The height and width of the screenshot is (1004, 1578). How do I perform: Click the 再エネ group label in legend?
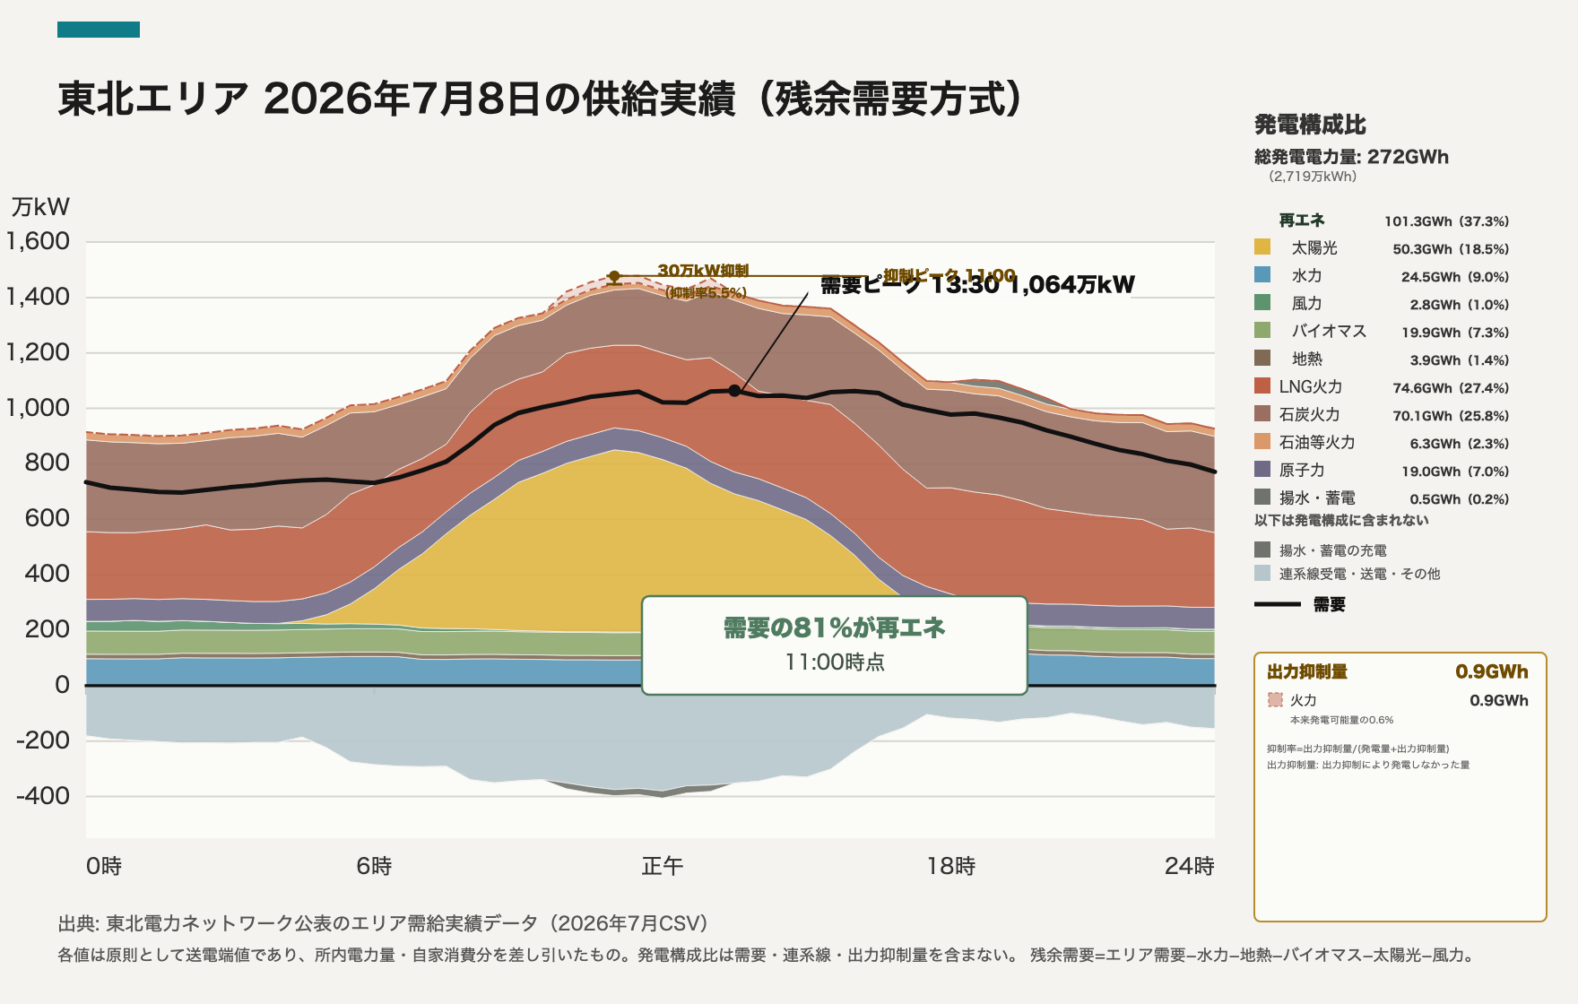click(1302, 220)
